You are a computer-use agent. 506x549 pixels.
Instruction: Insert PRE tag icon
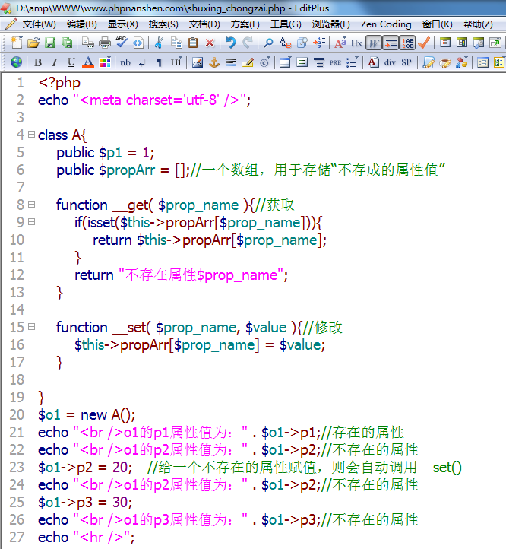pos(335,62)
